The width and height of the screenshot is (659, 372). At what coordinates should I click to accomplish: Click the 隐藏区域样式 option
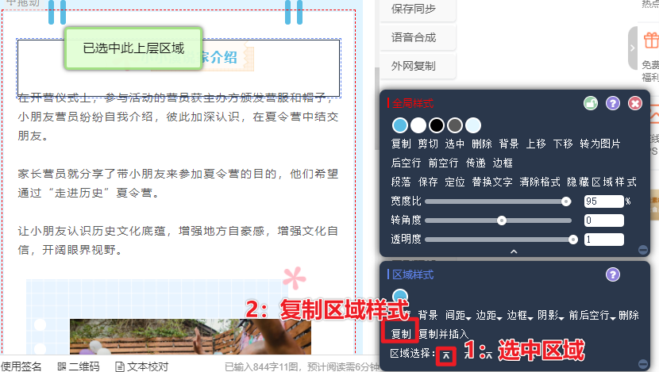click(x=602, y=182)
